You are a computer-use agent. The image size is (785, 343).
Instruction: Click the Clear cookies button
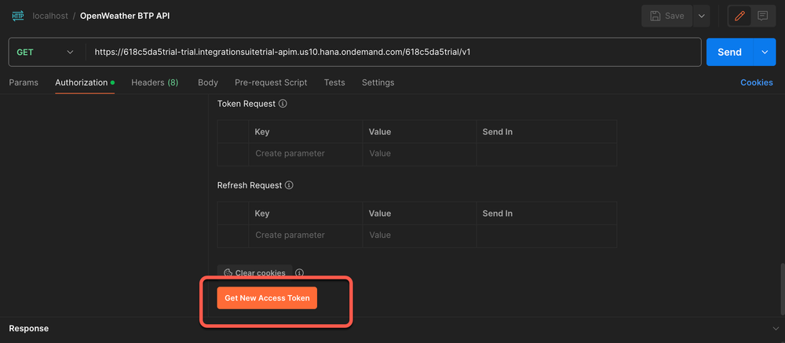tap(254, 273)
